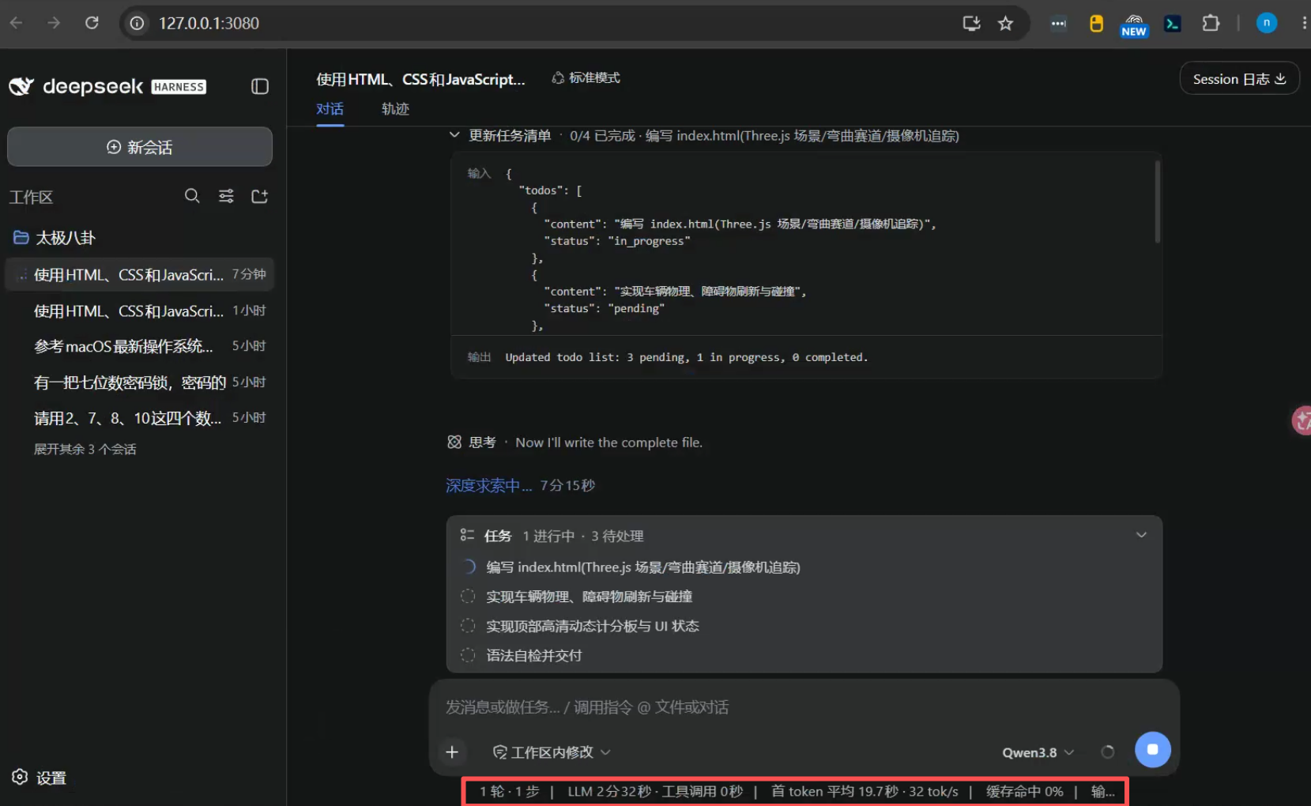Expand 展开其余 3 个会话
The image size is (1311, 806).
(x=85, y=449)
